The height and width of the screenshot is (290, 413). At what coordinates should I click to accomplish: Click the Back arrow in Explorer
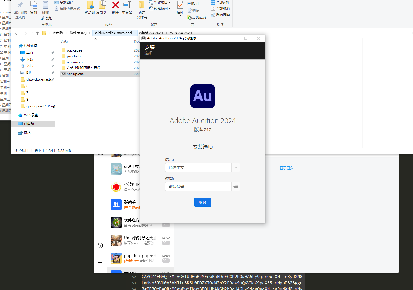tap(17, 33)
